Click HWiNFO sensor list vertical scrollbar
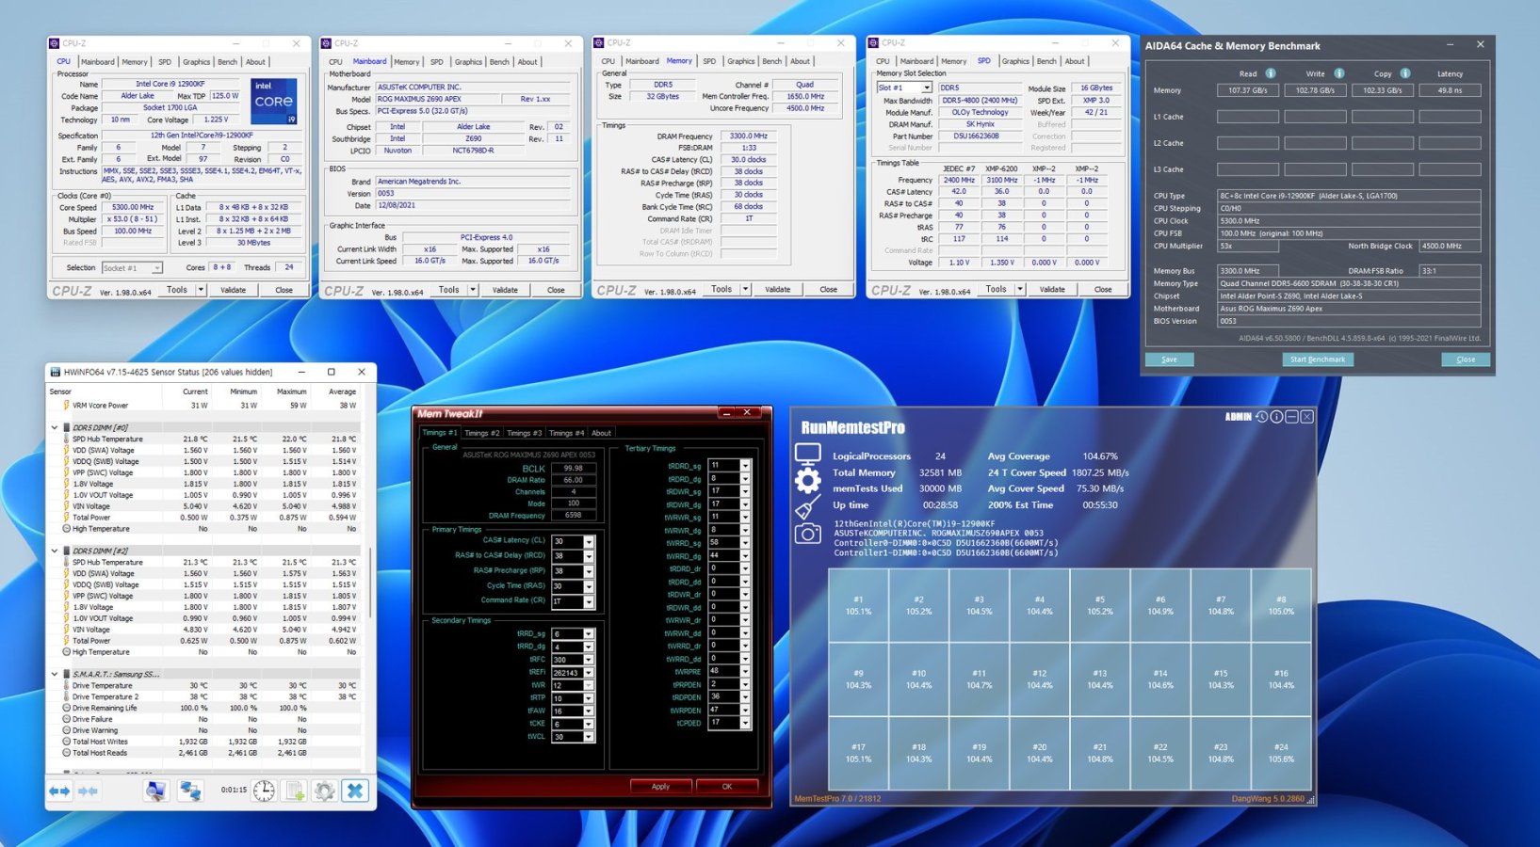Image resolution: width=1540 pixels, height=847 pixels. (x=370, y=583)
